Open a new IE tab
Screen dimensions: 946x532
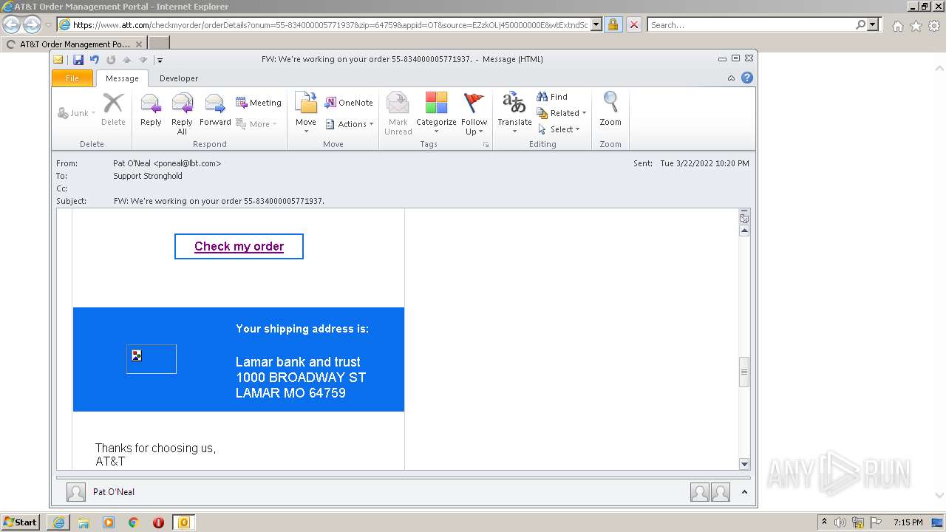click(x=159, y=44)
